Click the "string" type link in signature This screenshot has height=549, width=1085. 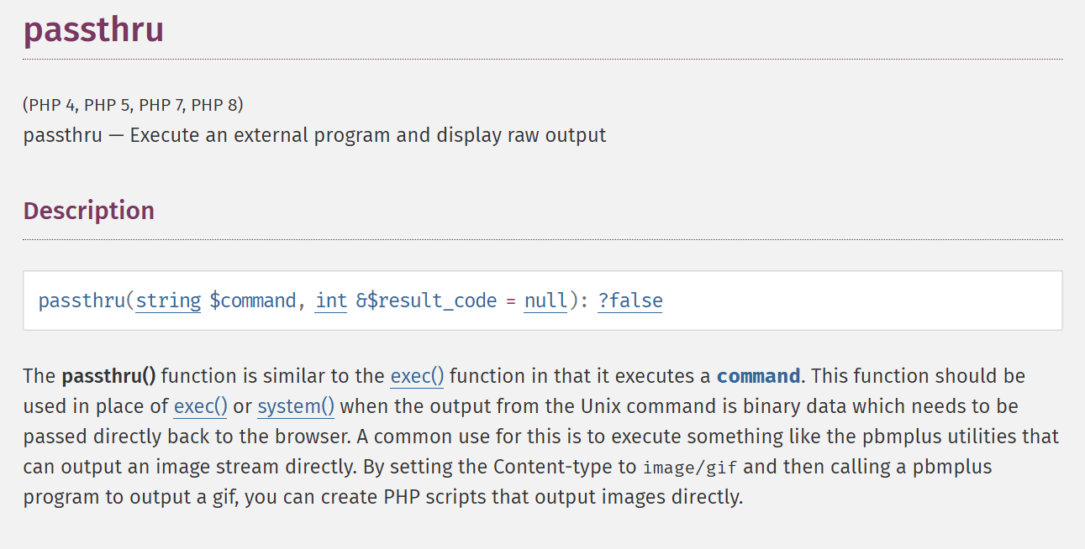pos(168,301)
